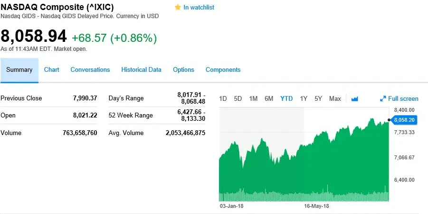
Task: Show the 1Y chart range
Action: pos(304,99)
